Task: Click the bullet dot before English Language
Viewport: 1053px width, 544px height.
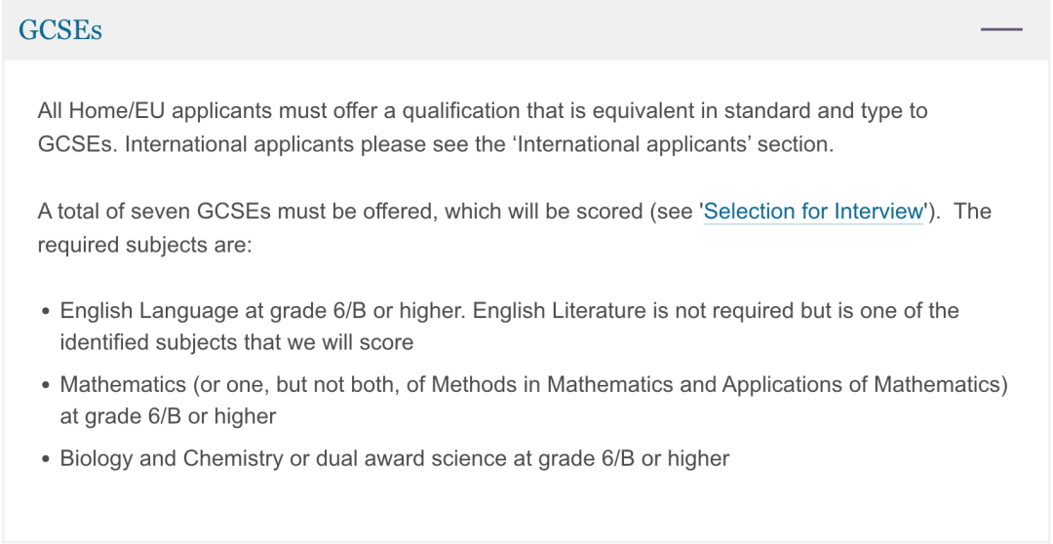Action: pos(46,312)
